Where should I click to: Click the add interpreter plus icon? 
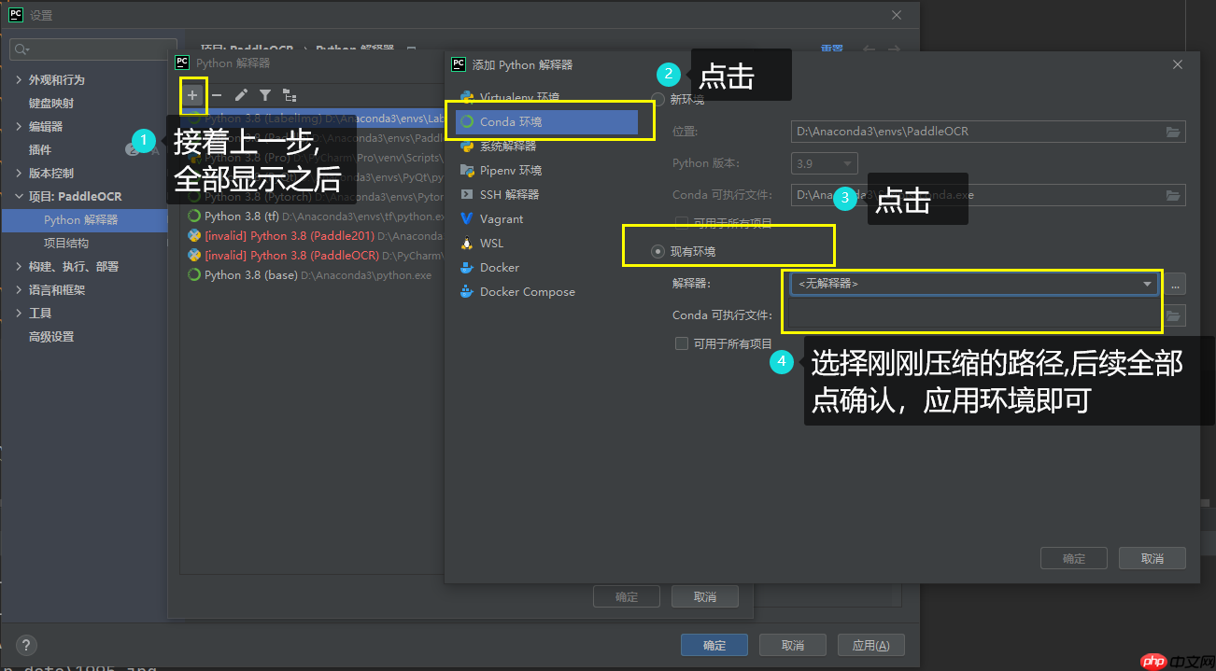193,94
